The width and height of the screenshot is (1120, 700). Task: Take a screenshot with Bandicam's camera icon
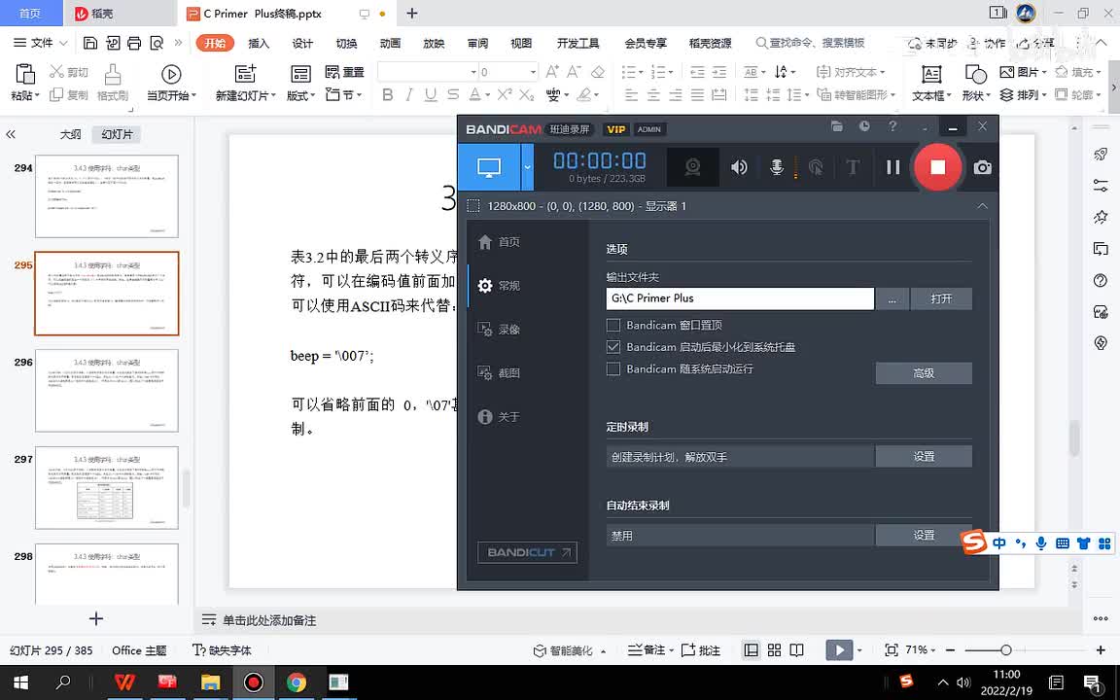click(x=982, y=167)
